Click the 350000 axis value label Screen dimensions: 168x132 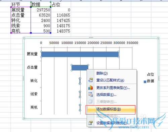pos(132,43)
